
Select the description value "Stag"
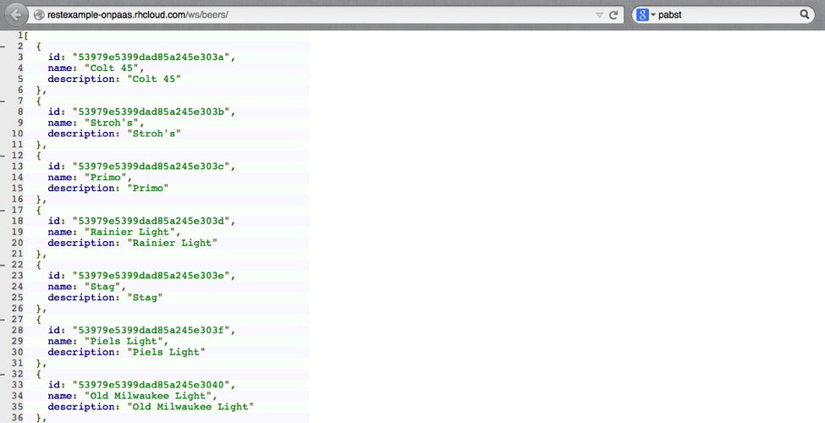(146, 298)
